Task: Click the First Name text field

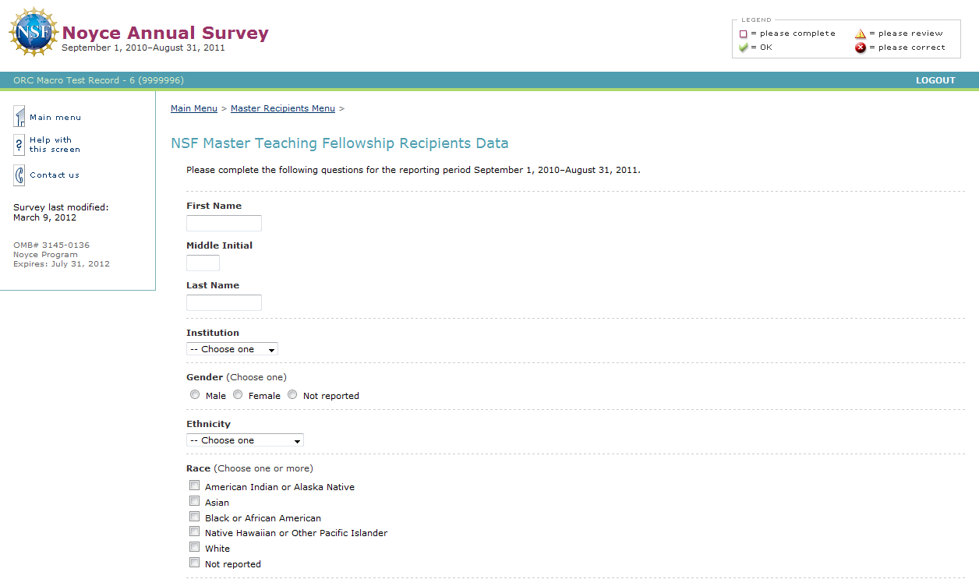Action: tap(224, 224)
